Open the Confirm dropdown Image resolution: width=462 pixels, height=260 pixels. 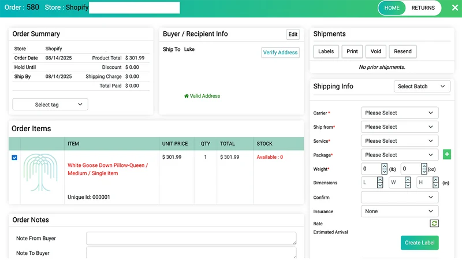click(x=400, y=197)
